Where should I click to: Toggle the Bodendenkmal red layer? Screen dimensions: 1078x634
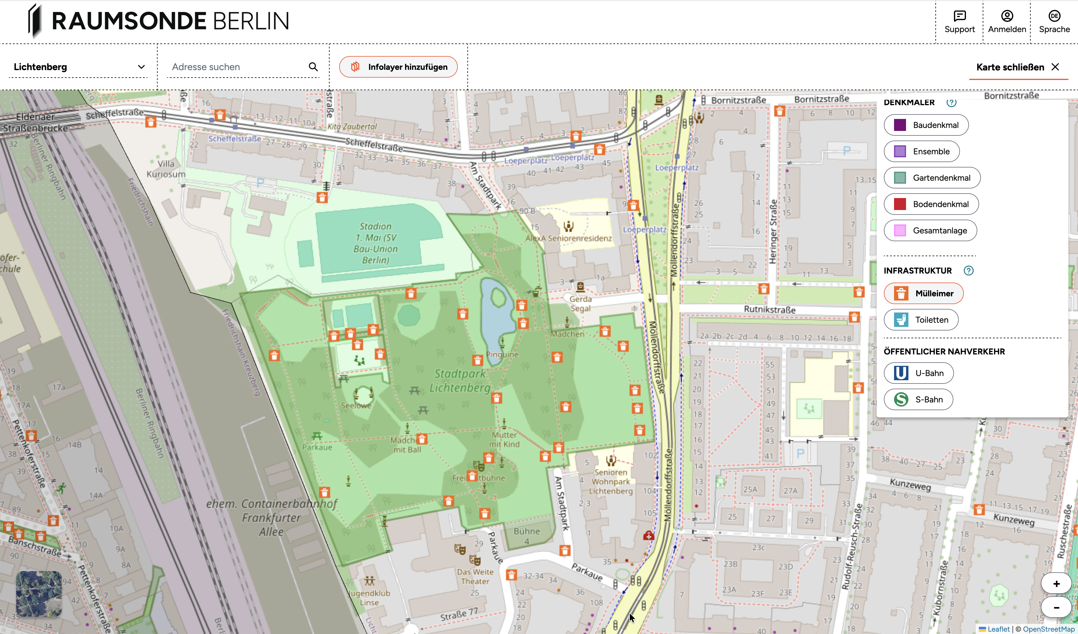click(931, 204)
